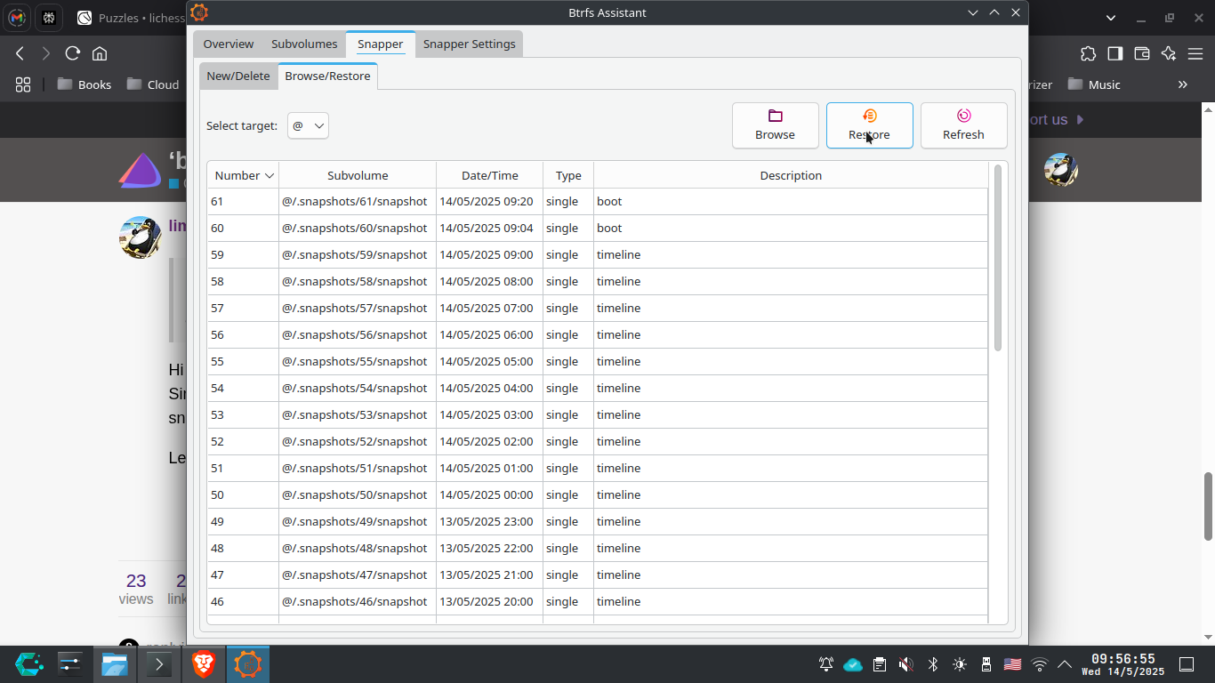Click the Bluetooth tray icon
This screenshot has width=1215, height=683.
pos(933,664)
